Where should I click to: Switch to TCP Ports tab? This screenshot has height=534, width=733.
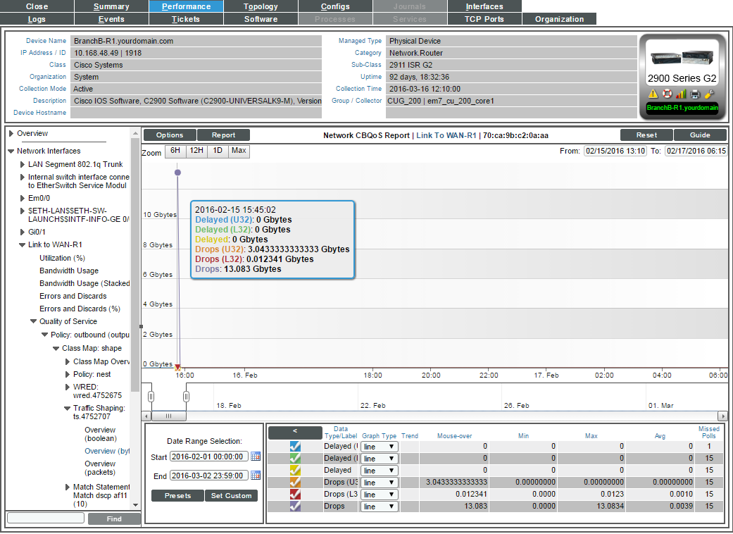484,19
